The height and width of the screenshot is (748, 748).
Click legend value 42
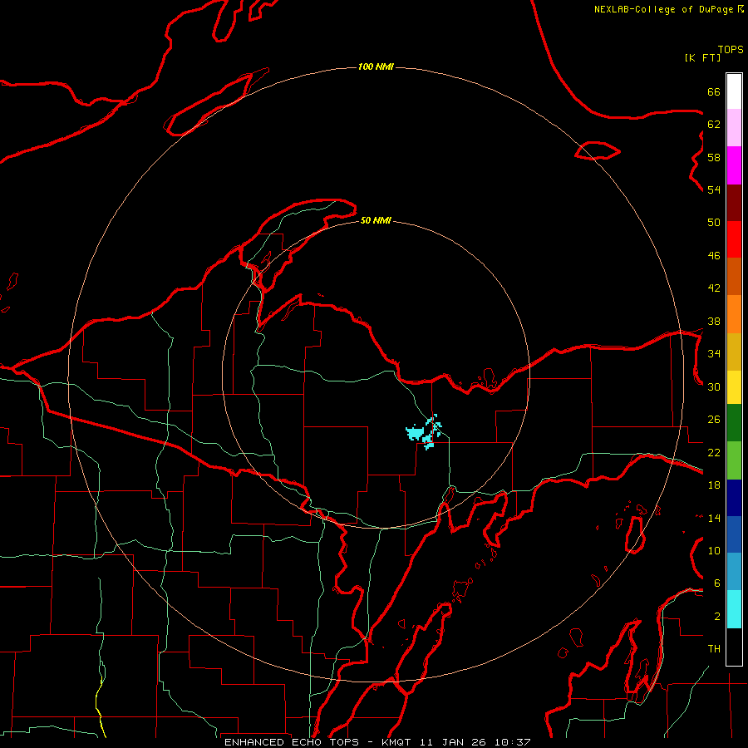[714, 288]
